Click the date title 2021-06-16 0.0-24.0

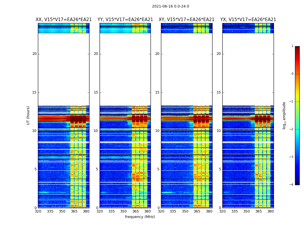[170, 6]
